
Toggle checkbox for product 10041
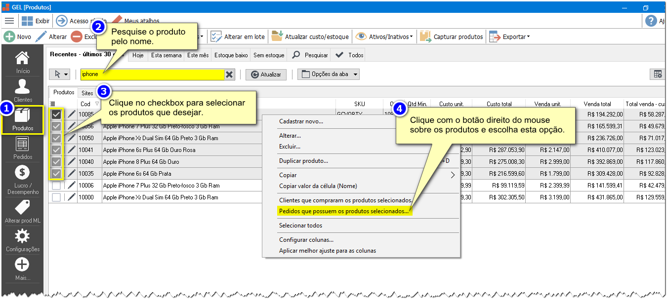click(56, 150)
